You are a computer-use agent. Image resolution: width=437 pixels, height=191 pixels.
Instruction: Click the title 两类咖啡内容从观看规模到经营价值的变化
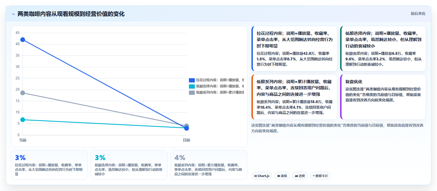(x=71, y=14)
